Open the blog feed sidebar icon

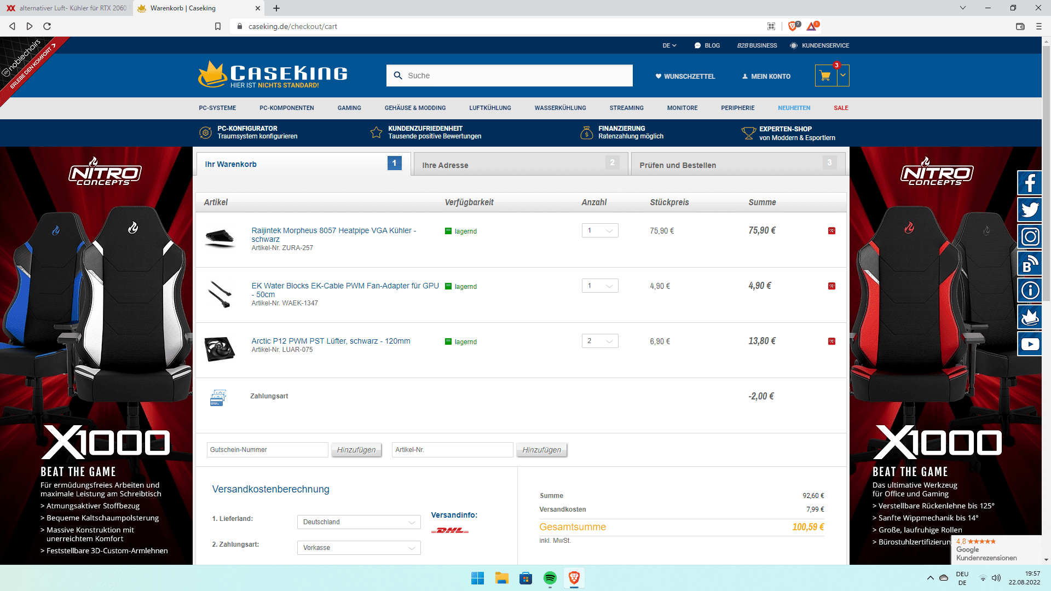pyautogui.click(x=1030, y=263)
